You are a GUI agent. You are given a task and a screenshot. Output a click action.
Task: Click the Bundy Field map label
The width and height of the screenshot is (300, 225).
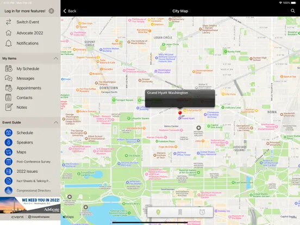[234, 52]
